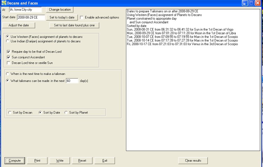263x167 pixels.
Task: Select Sort by Planet option
Action: 66,113
